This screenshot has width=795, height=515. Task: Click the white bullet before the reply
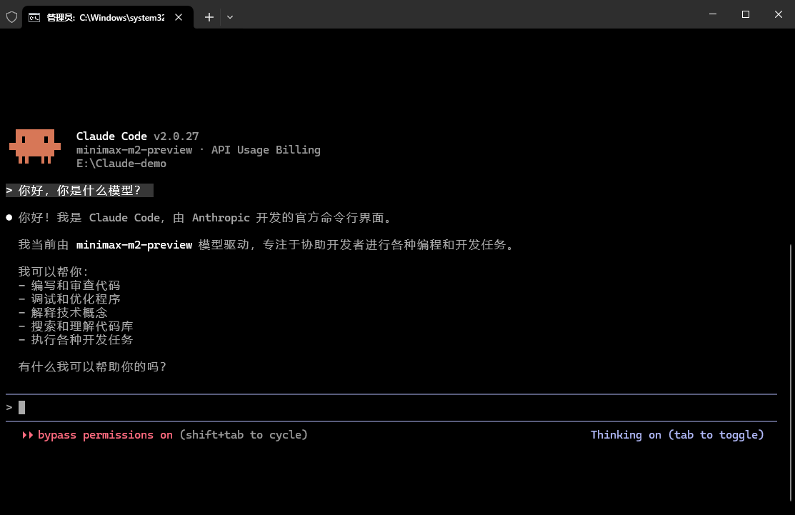coord(9,217)
